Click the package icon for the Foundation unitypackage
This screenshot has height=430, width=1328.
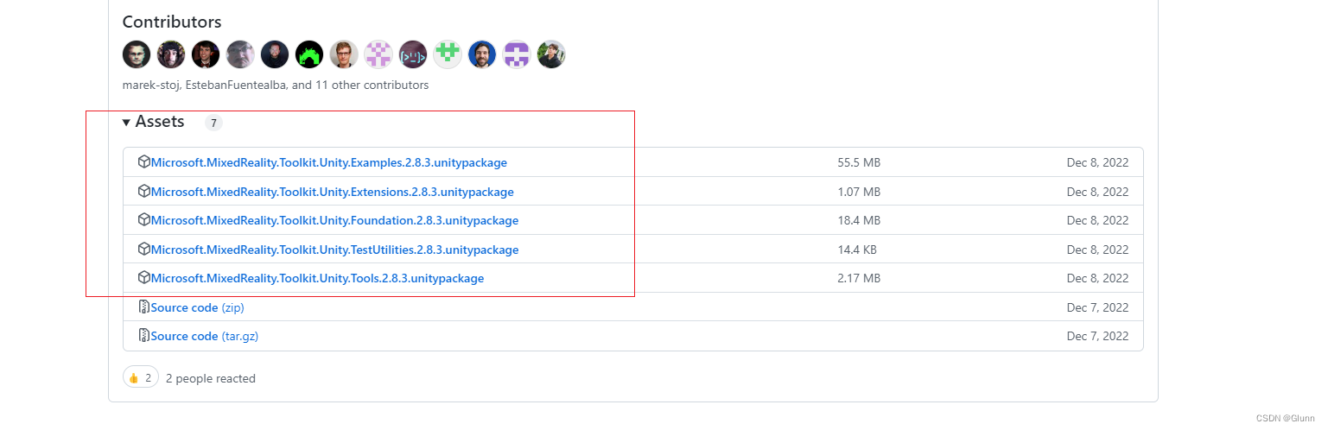coord(144,219)
